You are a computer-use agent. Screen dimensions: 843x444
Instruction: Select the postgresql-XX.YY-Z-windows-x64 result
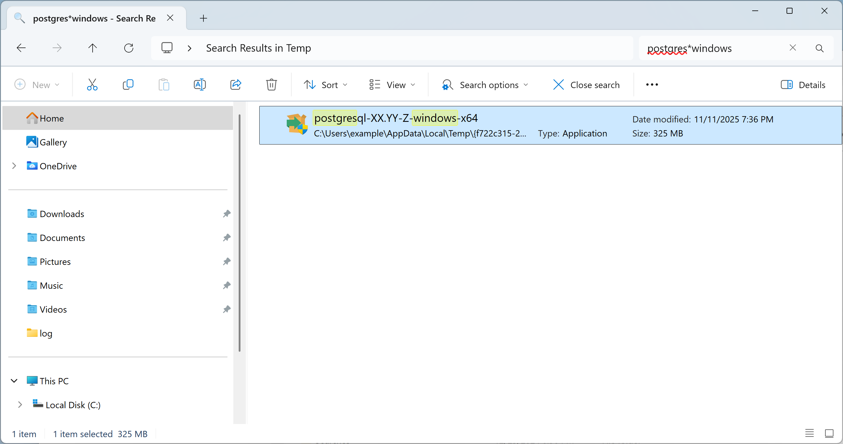(396, 118)
